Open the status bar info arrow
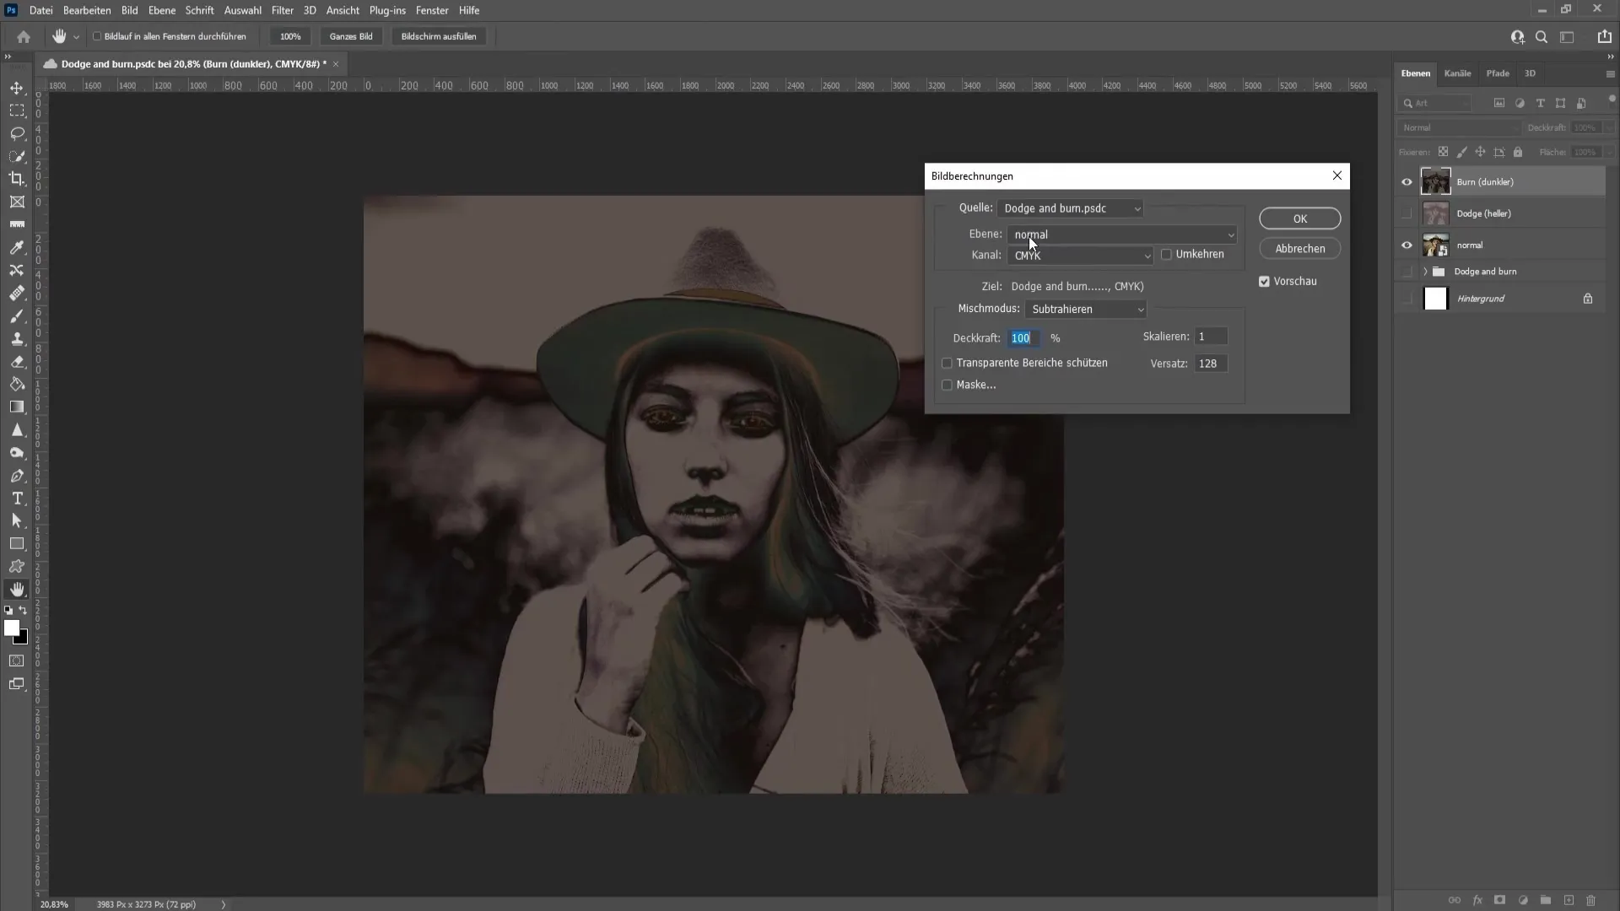 pyautogui.click(x=224, y=904)
